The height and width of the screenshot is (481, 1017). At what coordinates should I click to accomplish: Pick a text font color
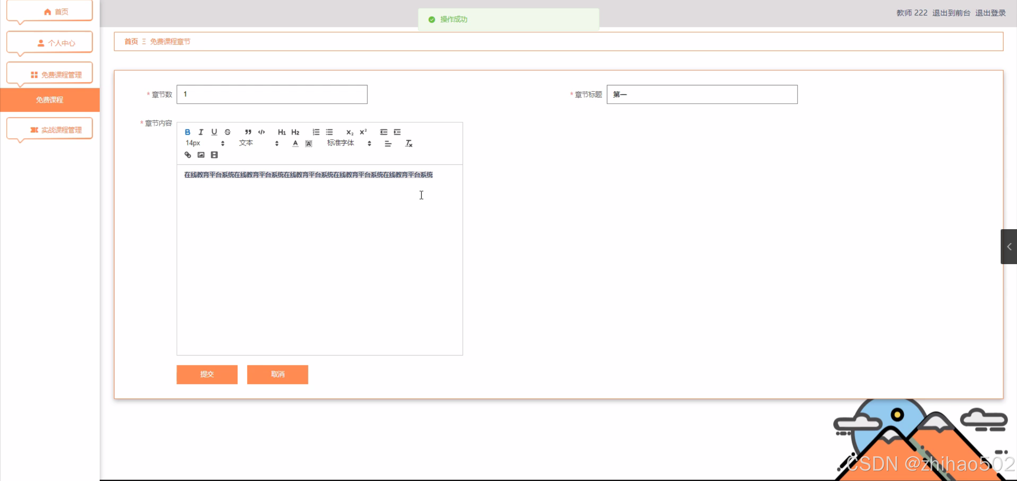coord(295,143)
